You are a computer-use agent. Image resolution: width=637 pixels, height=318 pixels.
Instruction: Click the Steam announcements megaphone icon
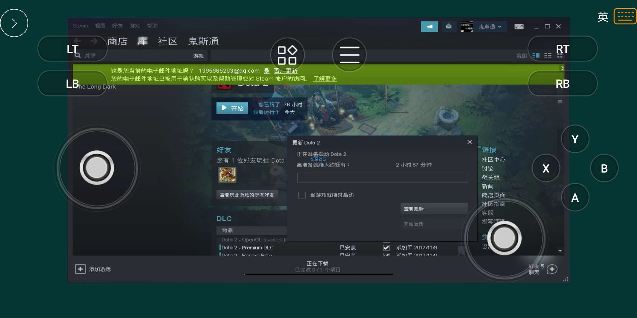click(x=429, y=26)
